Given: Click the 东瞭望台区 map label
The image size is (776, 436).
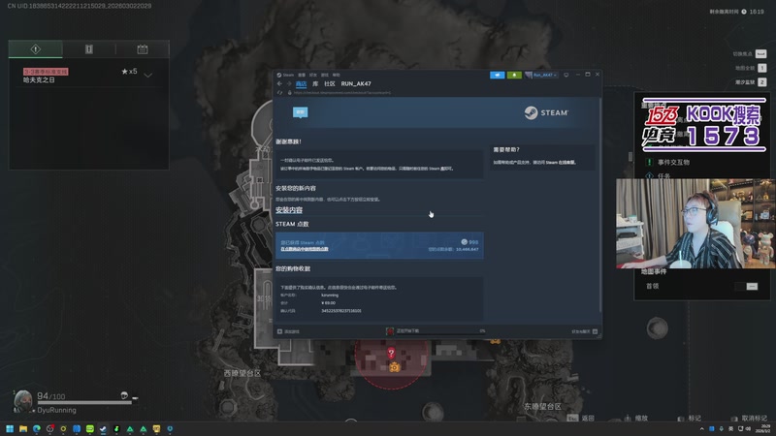Looking at the screenshot, I should 543,406.
